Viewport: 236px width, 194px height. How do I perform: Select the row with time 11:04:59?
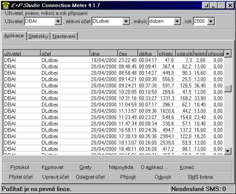(x=113, y=104)
